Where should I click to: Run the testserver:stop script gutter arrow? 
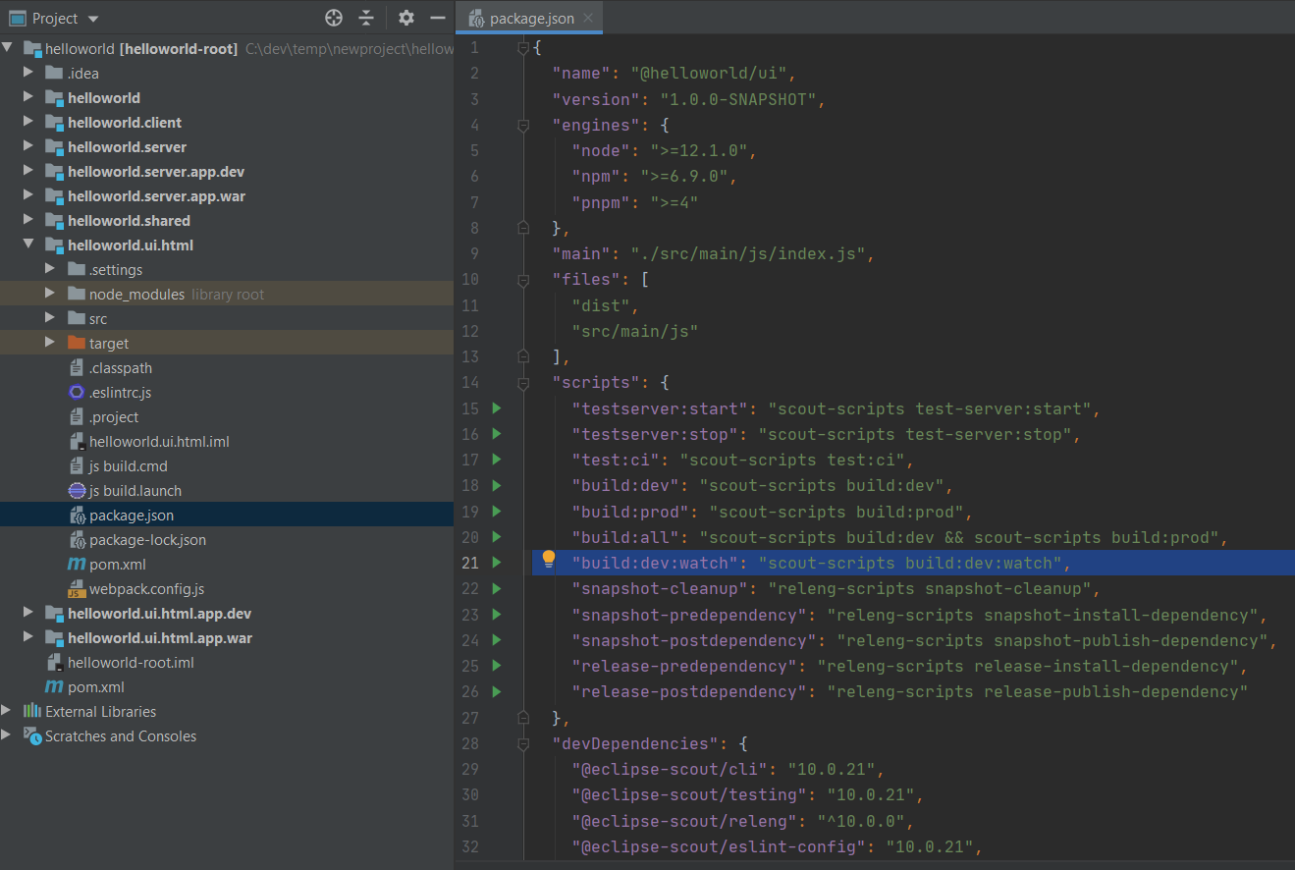[x=497, y=434]
